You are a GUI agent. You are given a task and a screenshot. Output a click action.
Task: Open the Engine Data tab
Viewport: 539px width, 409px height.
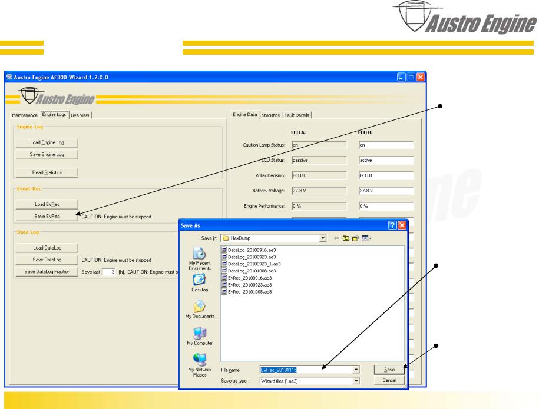pos(244,114)
